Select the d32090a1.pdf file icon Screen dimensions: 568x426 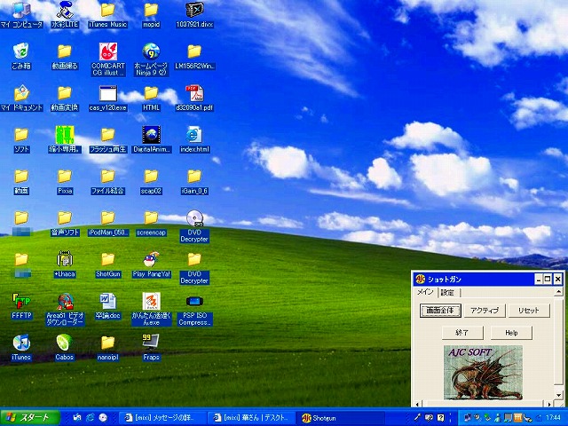(x=193, y=93)
